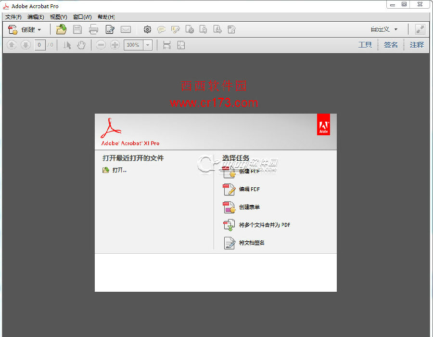Click the Next page down arrow

point(25,45)
